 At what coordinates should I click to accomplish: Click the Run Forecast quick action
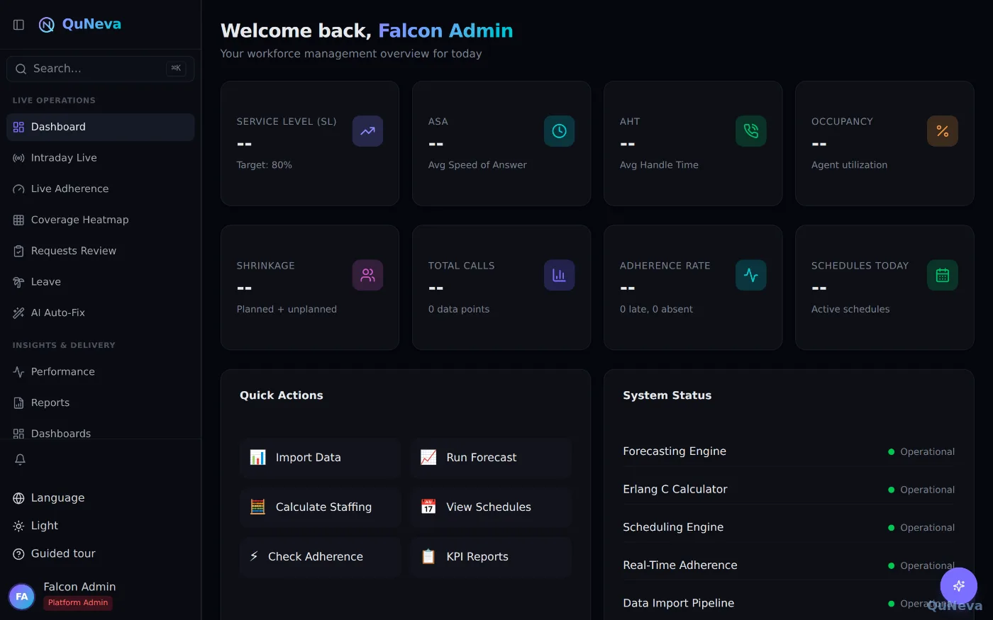pos(491,458)
